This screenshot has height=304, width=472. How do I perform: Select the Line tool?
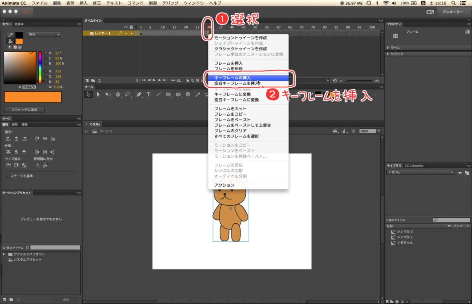(158, 95)
